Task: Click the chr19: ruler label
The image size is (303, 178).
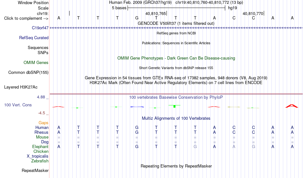Action: [x=43, y=13]
